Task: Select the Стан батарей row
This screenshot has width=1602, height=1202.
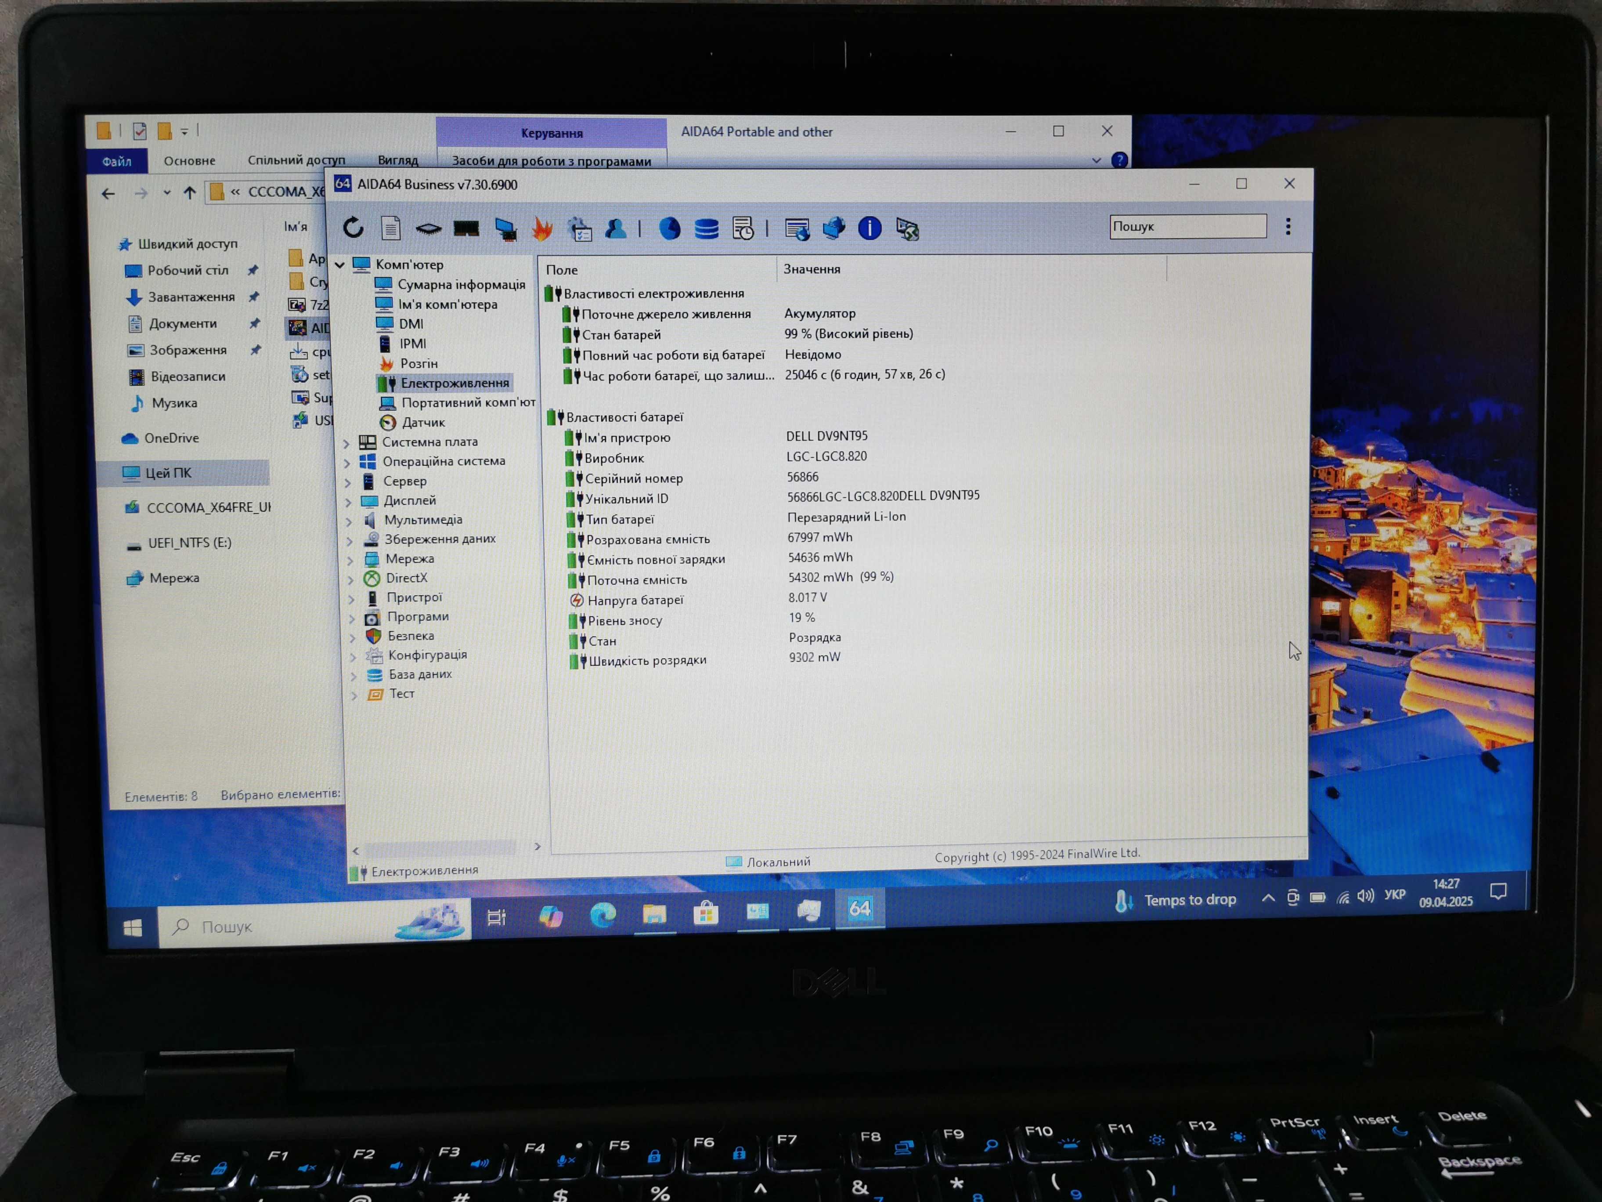Action: pos(621,335)
